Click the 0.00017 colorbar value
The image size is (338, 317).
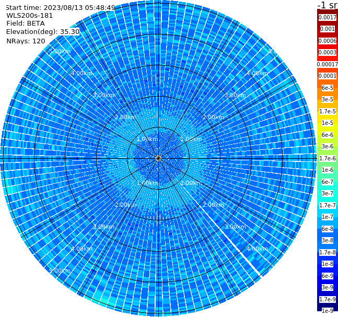[328, 64]
